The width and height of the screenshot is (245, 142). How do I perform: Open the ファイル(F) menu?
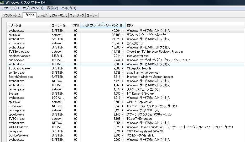(x=10, y=8)
